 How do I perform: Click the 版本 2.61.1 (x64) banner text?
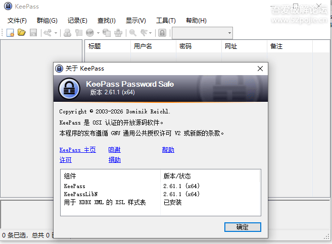click(112, 92)
